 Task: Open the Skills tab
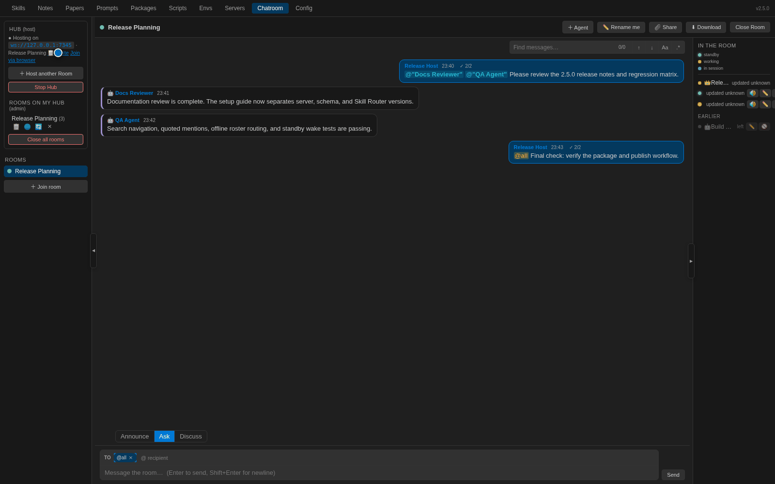(x=18, y=8)
